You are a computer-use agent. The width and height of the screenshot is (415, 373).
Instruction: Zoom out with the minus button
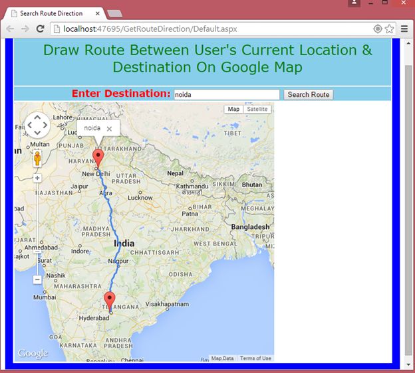[37, 280]
